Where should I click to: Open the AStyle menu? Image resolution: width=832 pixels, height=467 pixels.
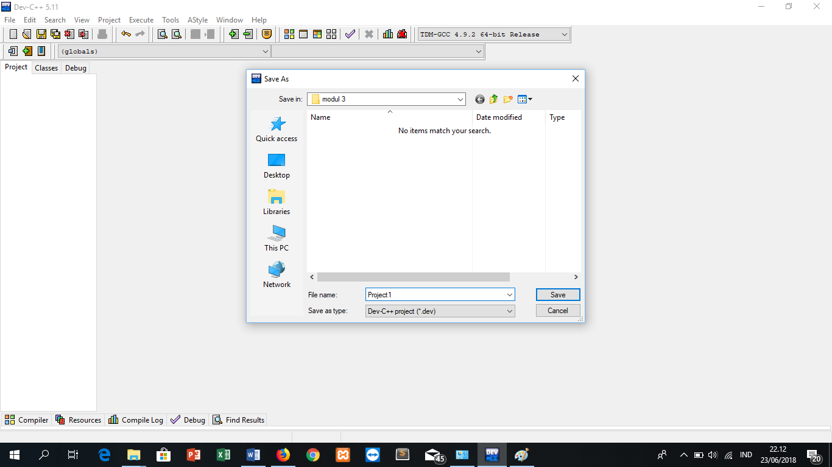point(198,20)
